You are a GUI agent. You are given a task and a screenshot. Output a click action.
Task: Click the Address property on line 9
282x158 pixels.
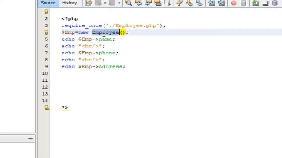pos(111,67)
